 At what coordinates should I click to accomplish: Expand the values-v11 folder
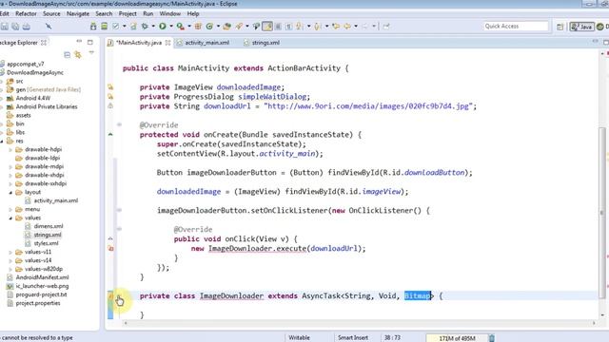pyautogui.click(x=10, y=252)
